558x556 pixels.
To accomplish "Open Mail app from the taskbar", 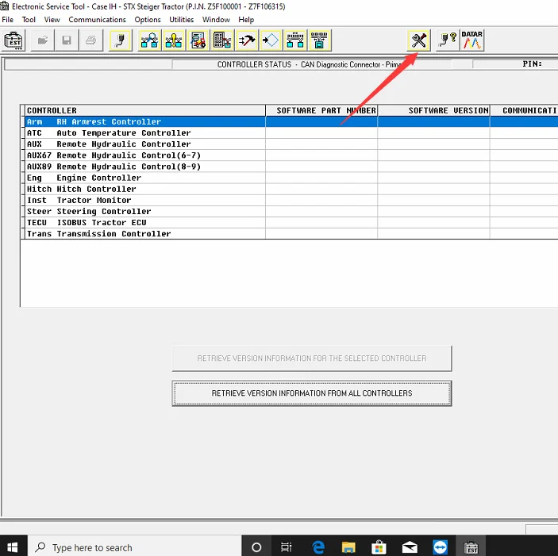I will 410,547.
